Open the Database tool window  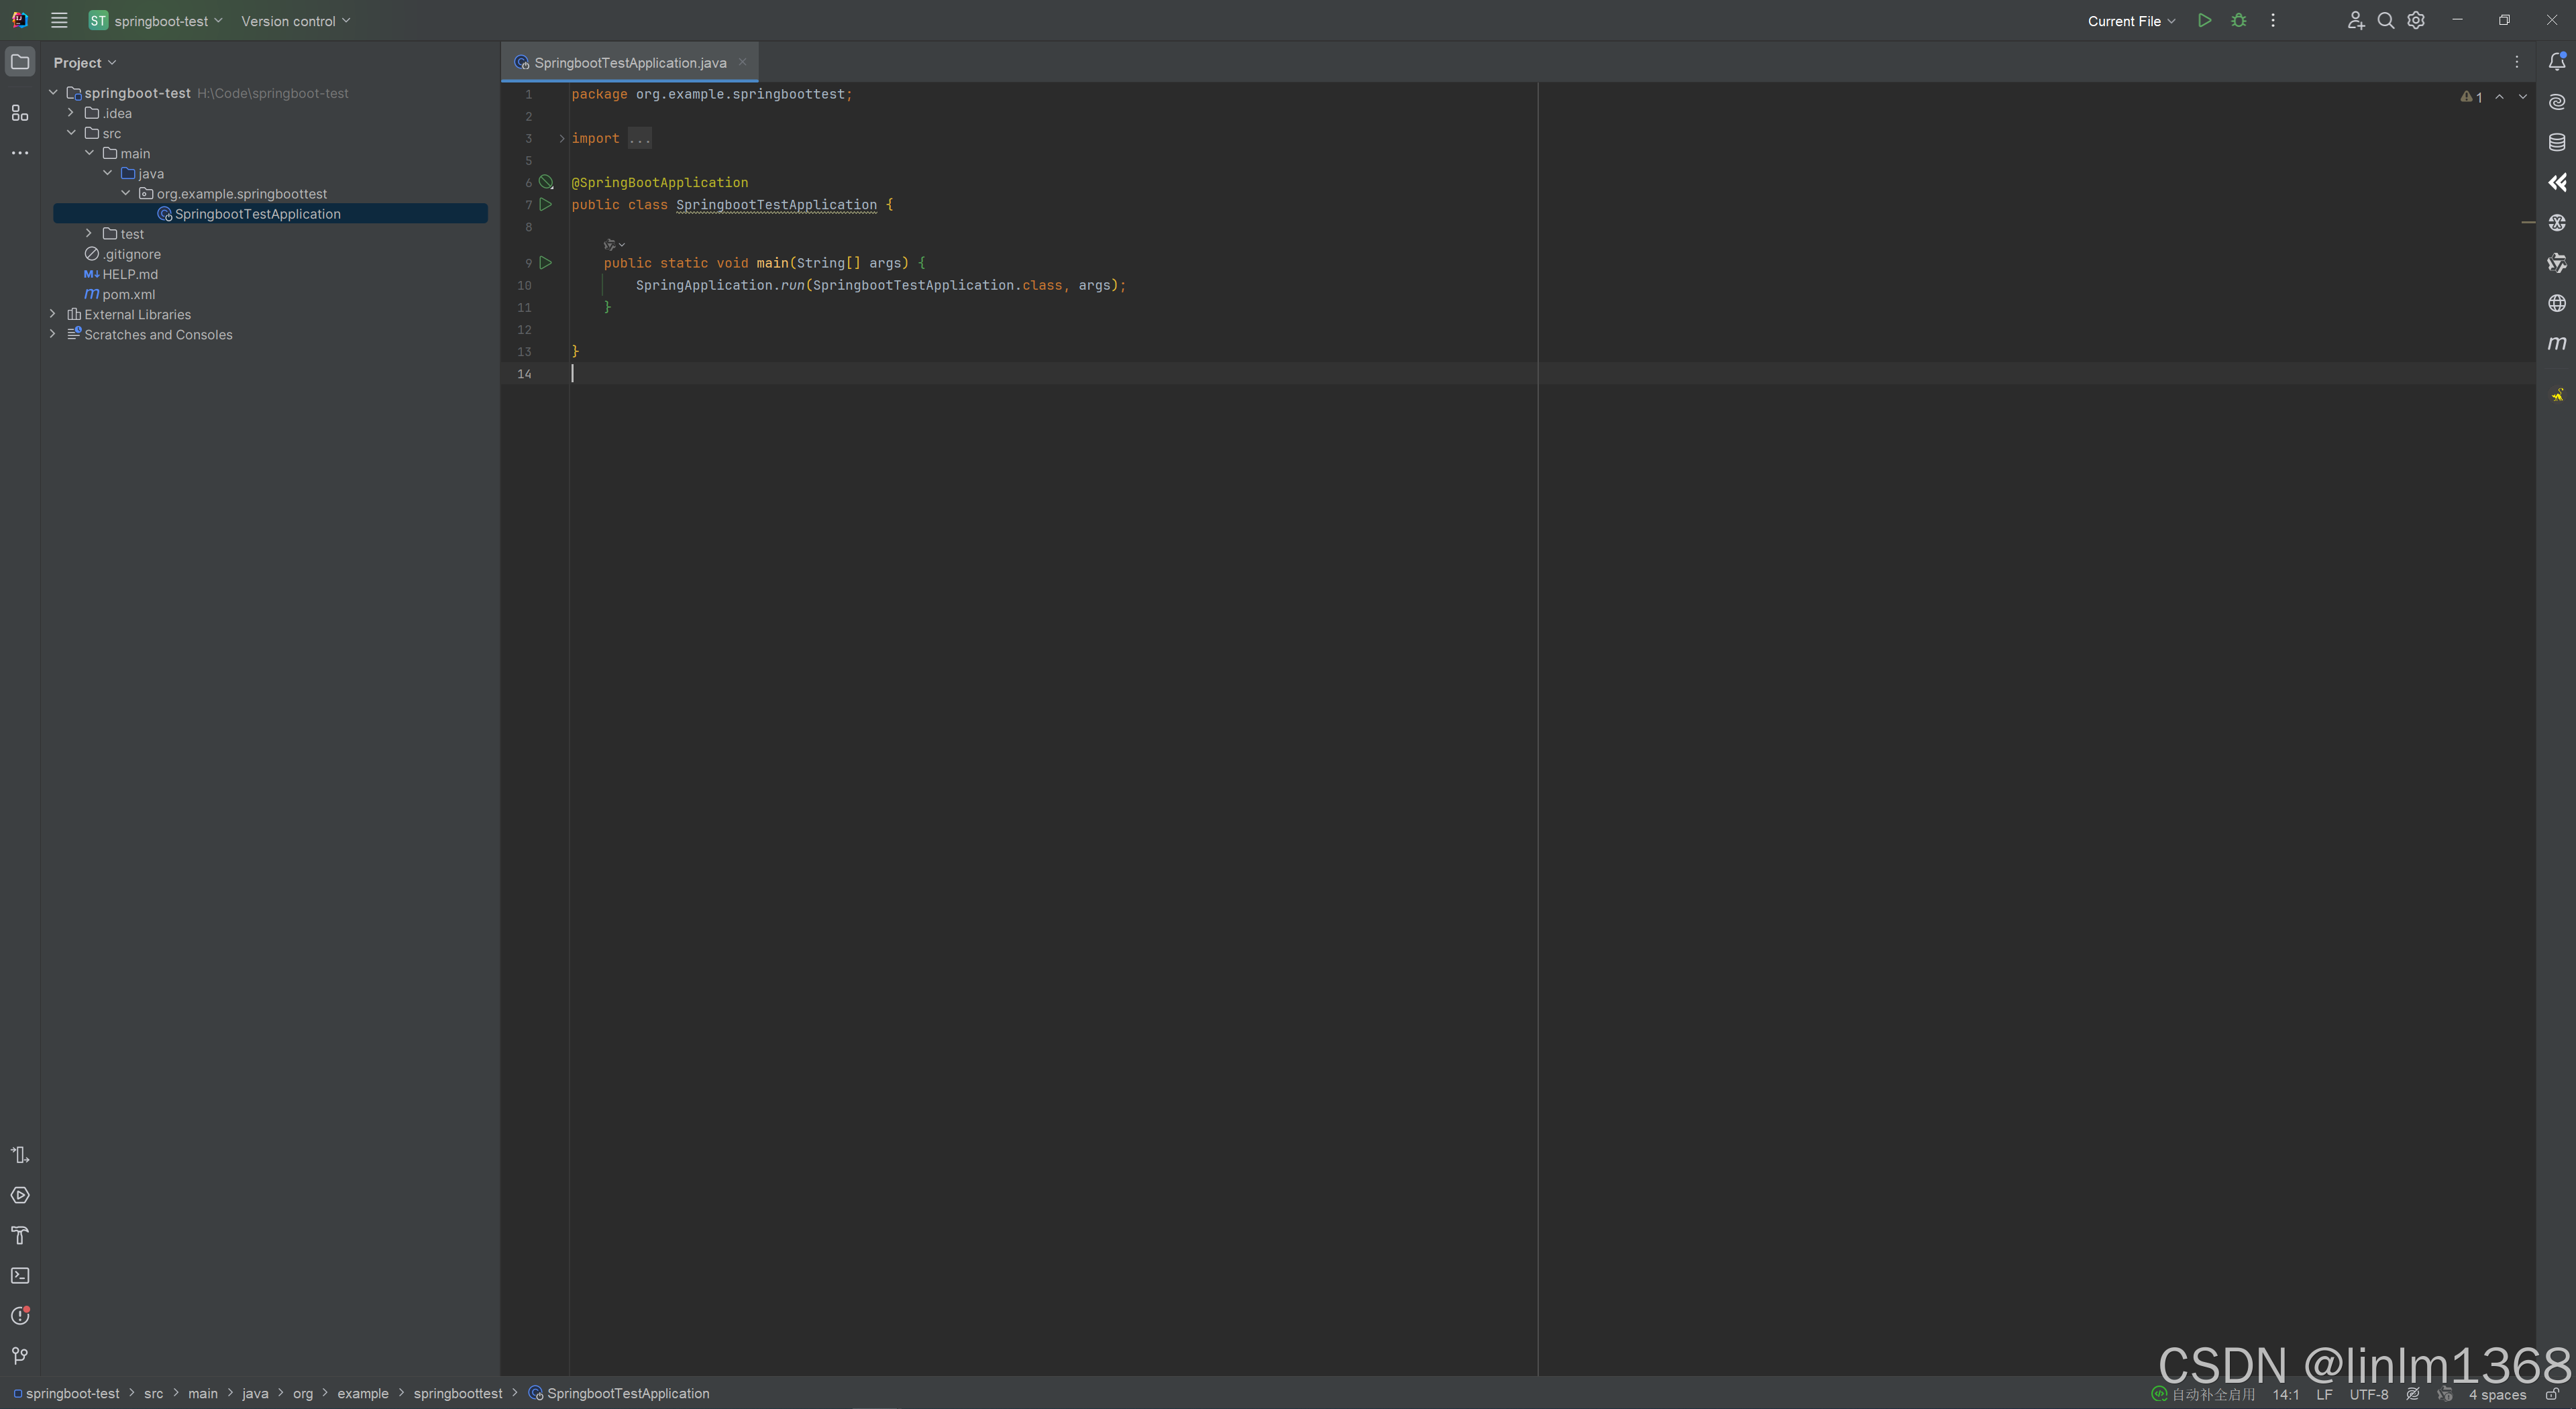(2557, 142)
